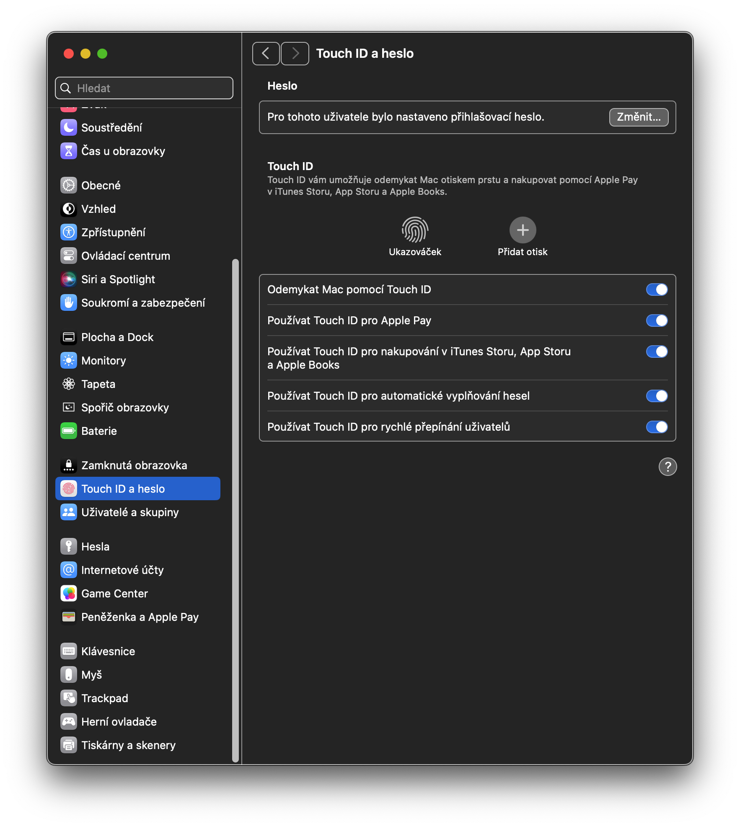Click the Čas u obrazovky hourglass icon
The image size is (740, 827).
click(x=69, y=151)
